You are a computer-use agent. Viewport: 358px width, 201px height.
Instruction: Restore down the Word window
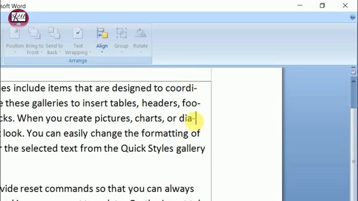tap(322, 6)
